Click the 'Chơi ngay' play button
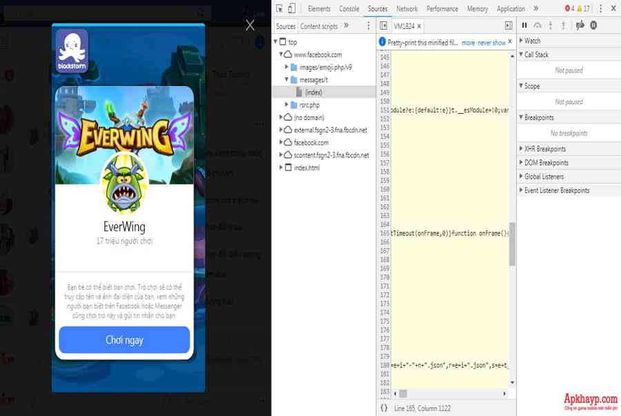The image size is (621, 416). click(x=124, y=339)
